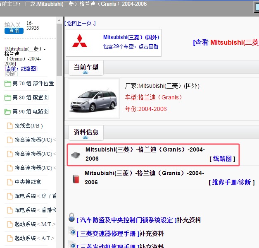Click the 年份:2004-2006 text
The height and width of the screenshot is (248, 259).
[x=146, y=109]
